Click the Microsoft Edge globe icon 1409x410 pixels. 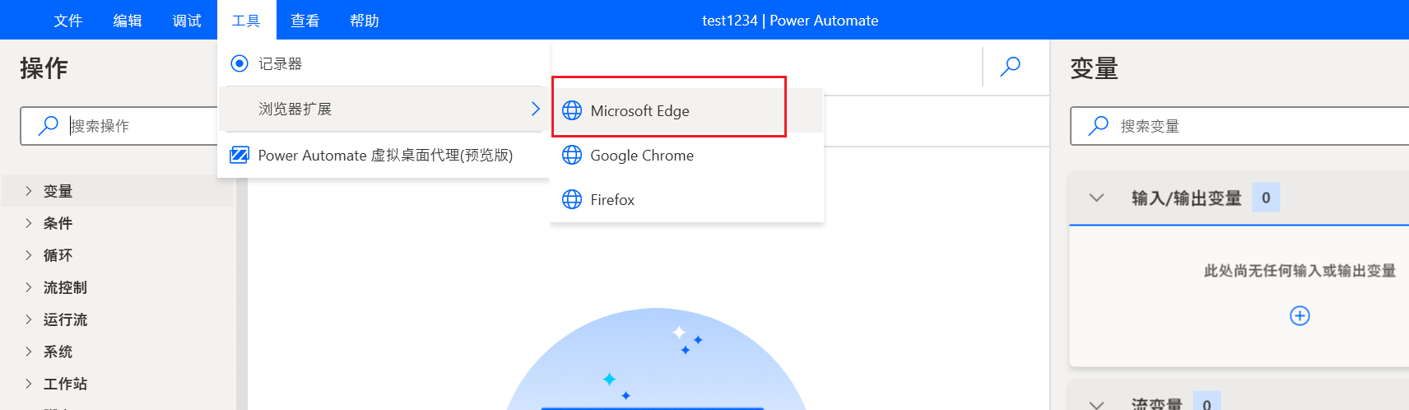tap(572, 110)
